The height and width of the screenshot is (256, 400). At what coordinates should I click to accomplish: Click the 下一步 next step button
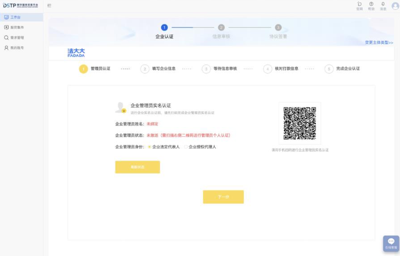click(223, 197)
